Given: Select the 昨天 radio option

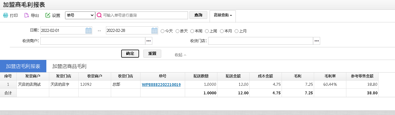Looking at the screenshot, I should (178, 31).
